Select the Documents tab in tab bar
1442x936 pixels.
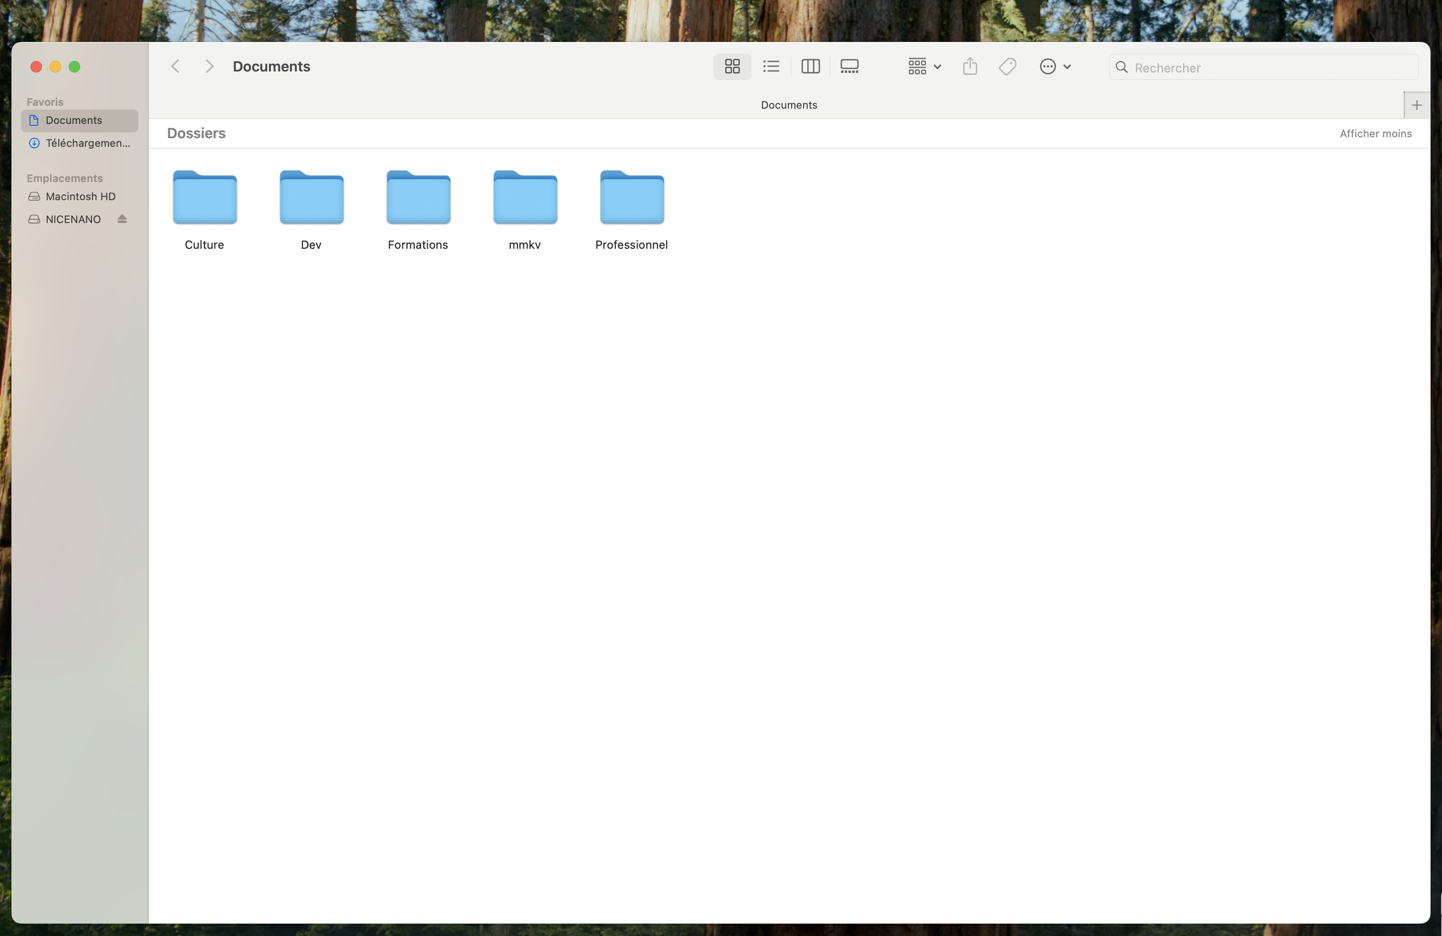point(788,105)
